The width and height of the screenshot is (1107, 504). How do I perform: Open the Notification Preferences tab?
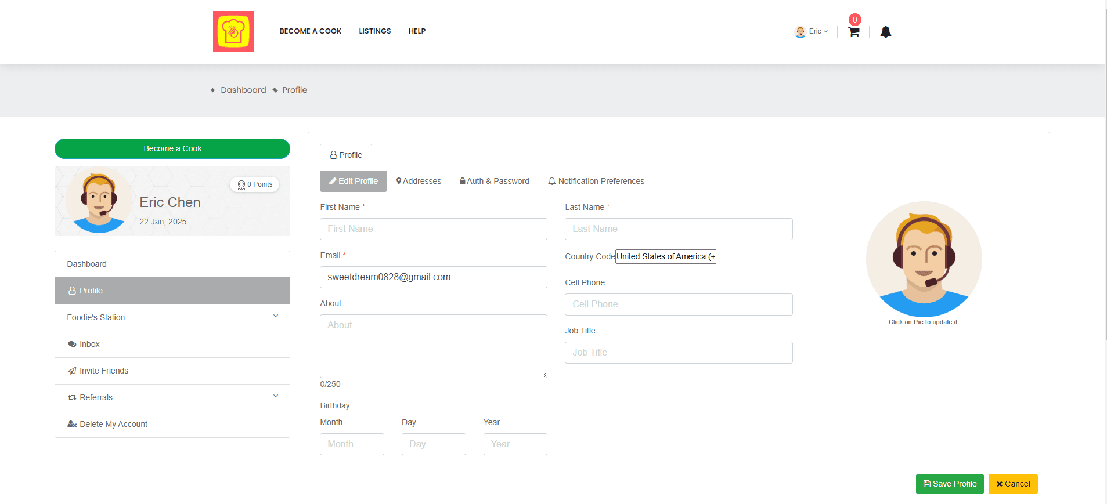[596, 181]
